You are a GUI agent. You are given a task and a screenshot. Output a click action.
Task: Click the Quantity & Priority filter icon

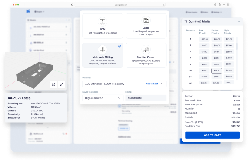pos(186,21)
